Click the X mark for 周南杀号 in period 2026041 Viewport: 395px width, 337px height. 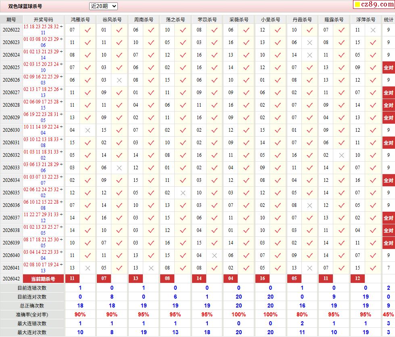(151, 268)
